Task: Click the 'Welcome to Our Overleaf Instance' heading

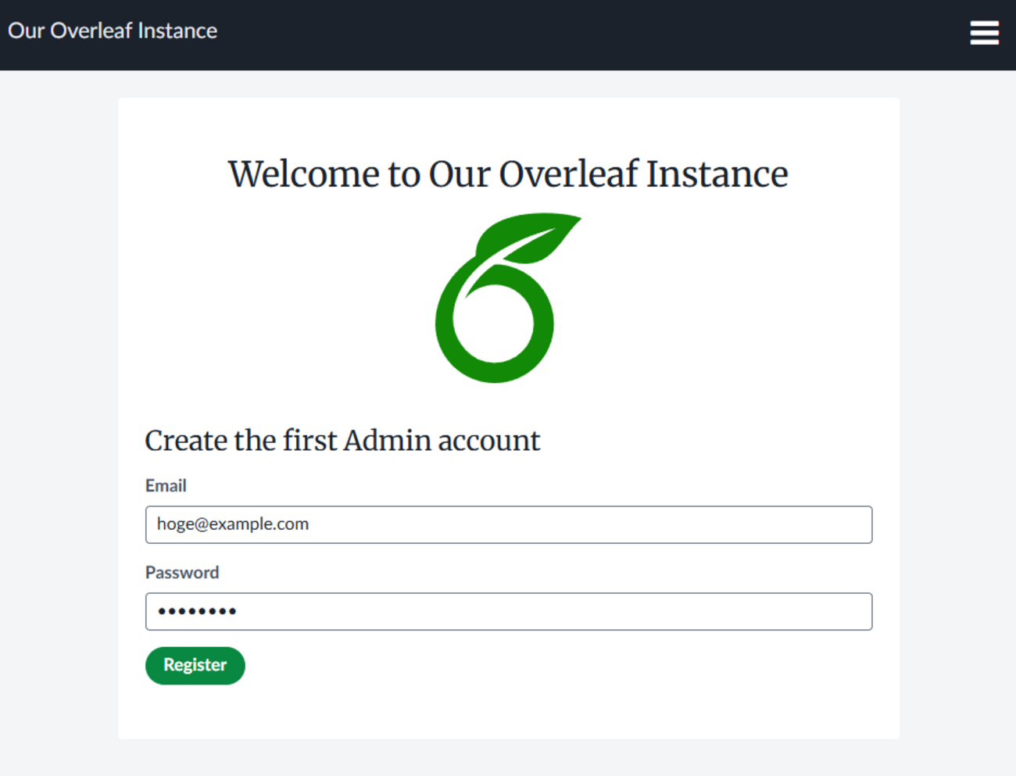Action: 508,173
